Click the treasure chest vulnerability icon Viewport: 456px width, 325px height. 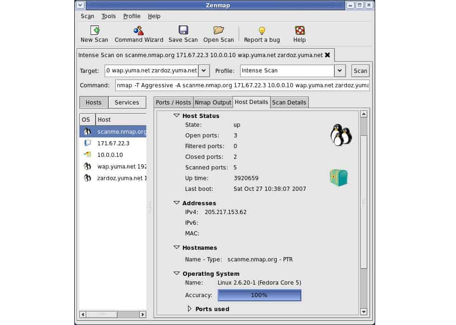[x=339, y=177]
